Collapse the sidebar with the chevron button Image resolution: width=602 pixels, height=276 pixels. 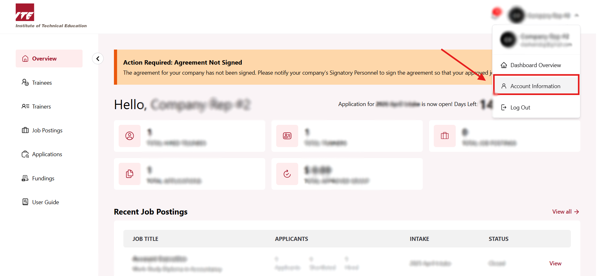98,59
